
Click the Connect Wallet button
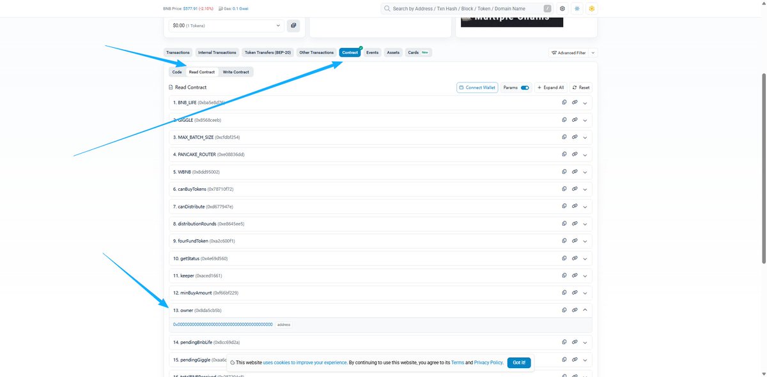(477, 87)
